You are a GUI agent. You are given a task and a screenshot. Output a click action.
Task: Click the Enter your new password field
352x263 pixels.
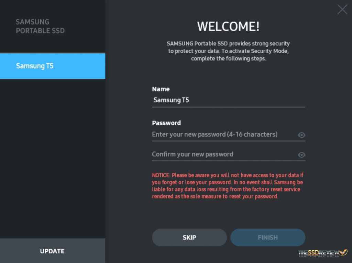coord(223,134)
